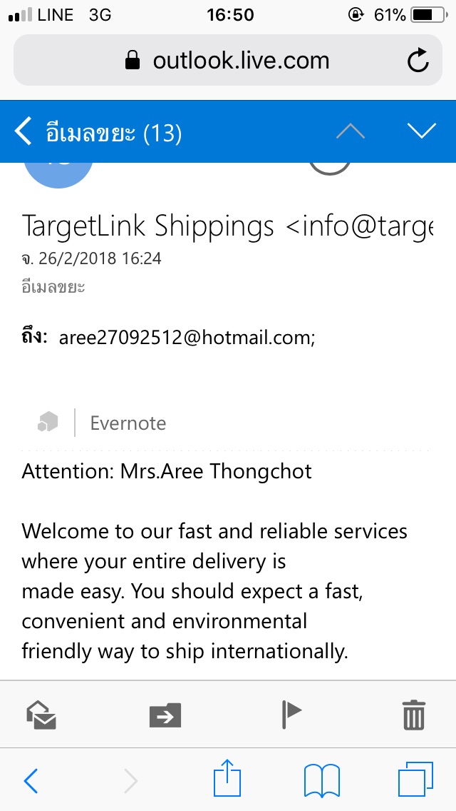This screenshot has width=456, height=811.
Task: Go back to junk folder with the white chevron
Action: coord(24,131)
